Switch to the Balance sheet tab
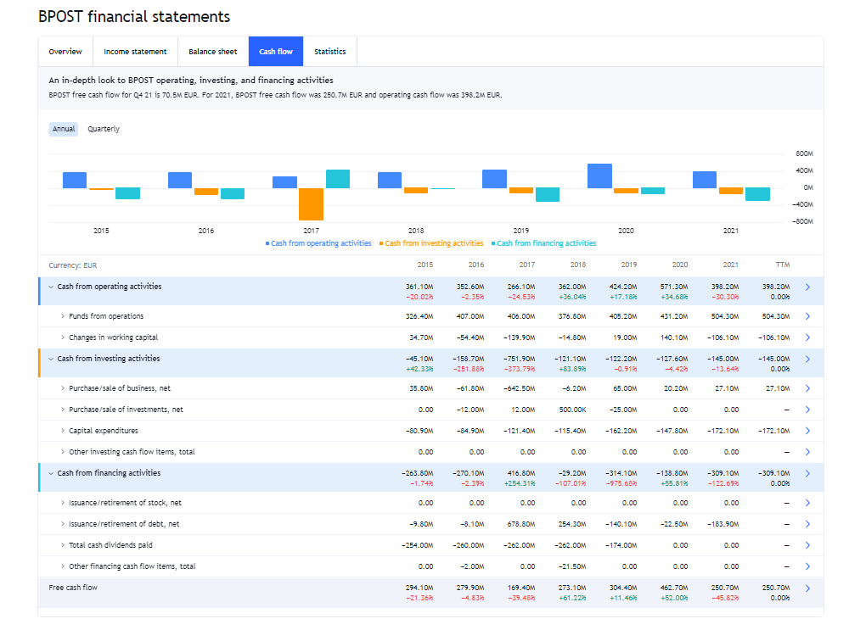The width and height of the screenshot is (849, 630). [x=213, y=52]
